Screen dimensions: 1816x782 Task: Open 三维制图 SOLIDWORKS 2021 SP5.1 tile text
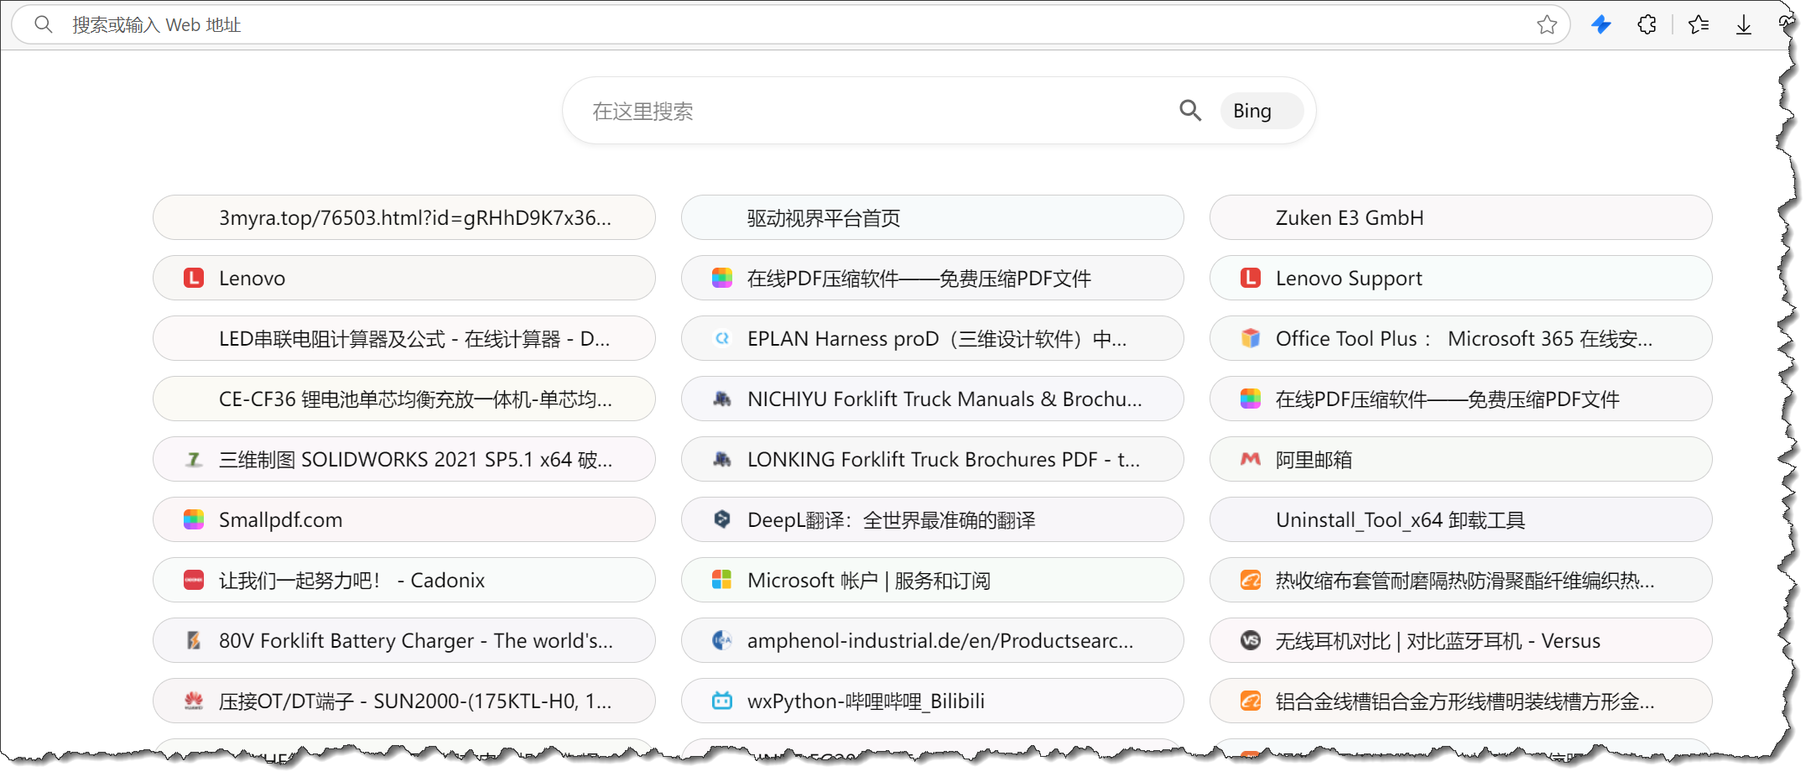(x=415, y=460)
